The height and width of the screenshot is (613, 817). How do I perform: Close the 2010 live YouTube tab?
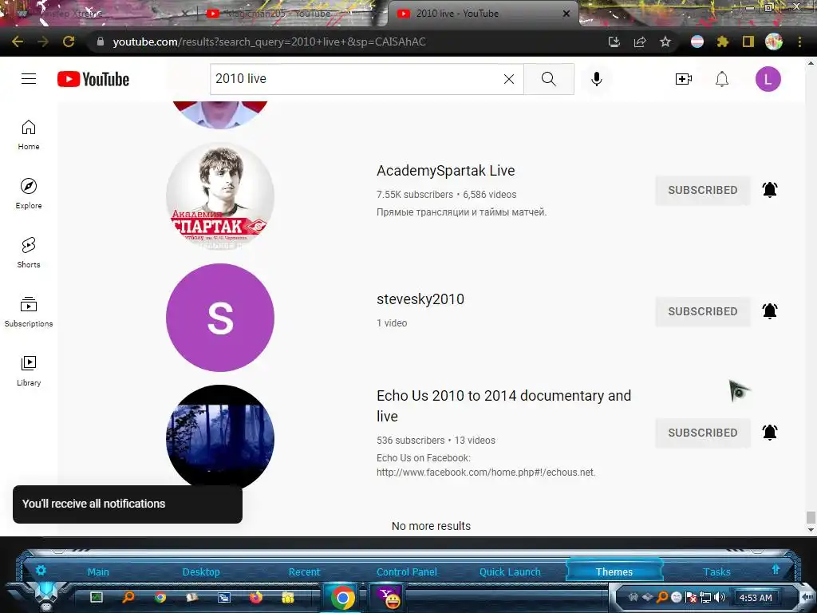566,14
